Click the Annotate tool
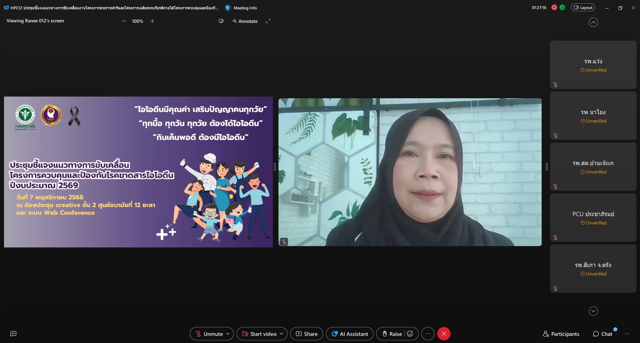 (245, 21)
